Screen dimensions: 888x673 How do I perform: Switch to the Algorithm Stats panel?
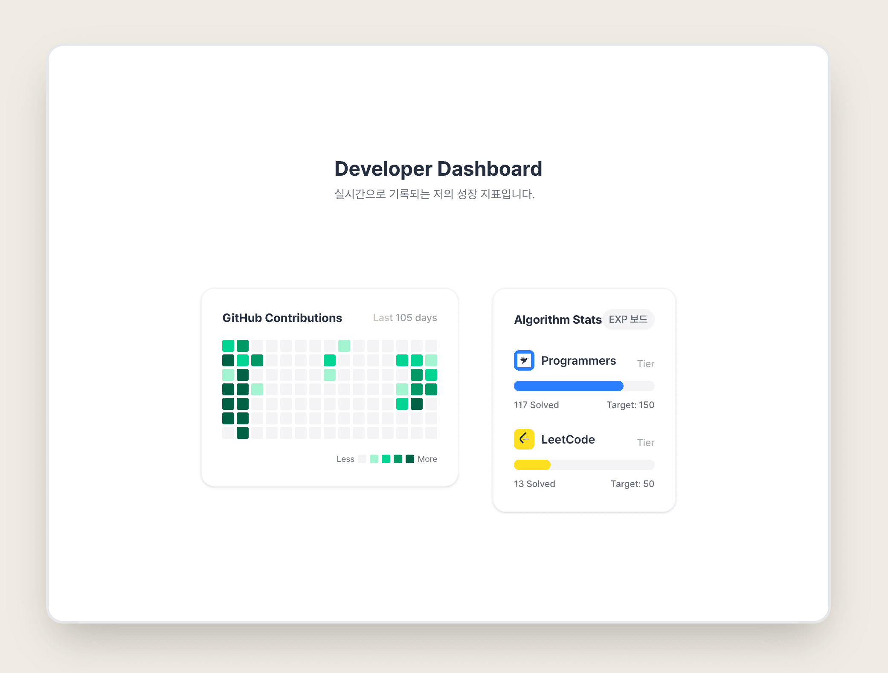tap(557, 319)
